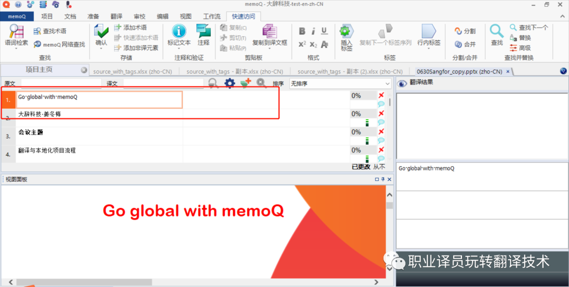Open the source_with_tags.xlsx (zho-CN) document tab
This screenshot has height=287, width=569.
coord(132,71)
